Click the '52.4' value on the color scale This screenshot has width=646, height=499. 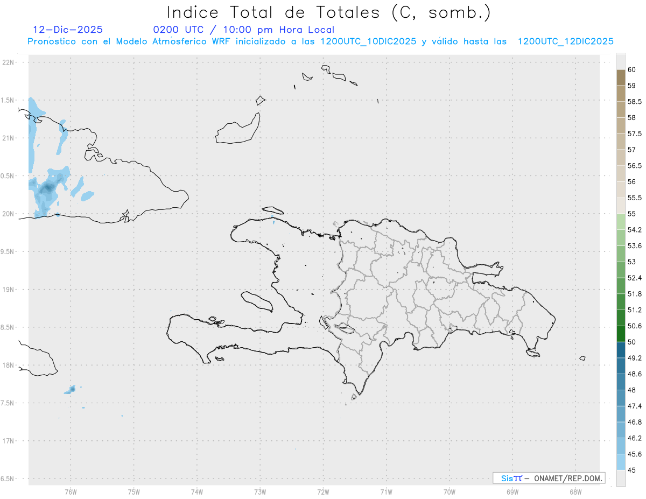634,278
